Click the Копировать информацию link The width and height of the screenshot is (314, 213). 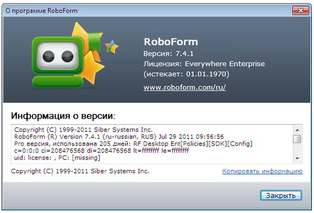pyautogui.click(x=262, y=171)
